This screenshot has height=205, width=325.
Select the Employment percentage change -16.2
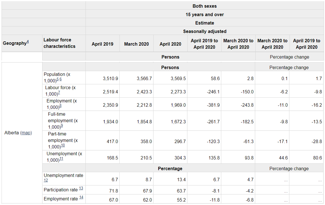(317, 105)
